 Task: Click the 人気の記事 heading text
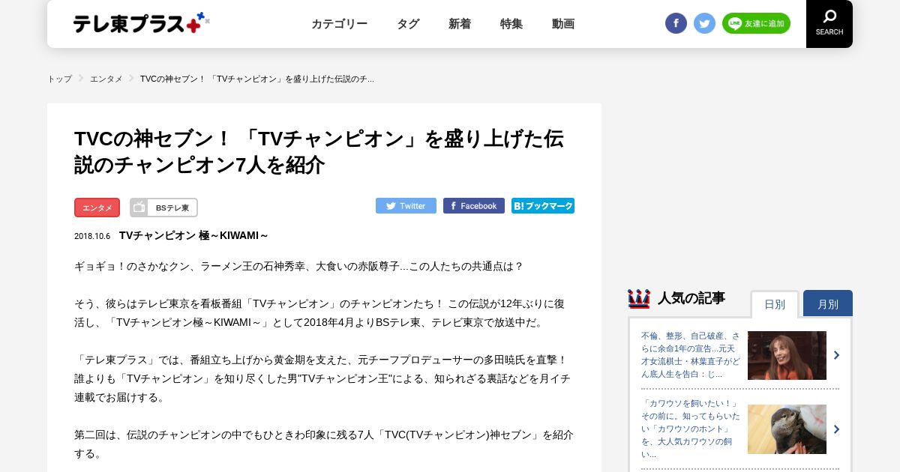pyautogui.click(x=691, y=298)
